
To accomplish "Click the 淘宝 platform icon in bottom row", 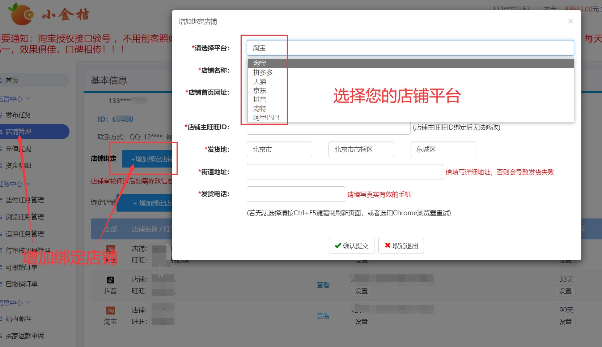I will 110,311.
